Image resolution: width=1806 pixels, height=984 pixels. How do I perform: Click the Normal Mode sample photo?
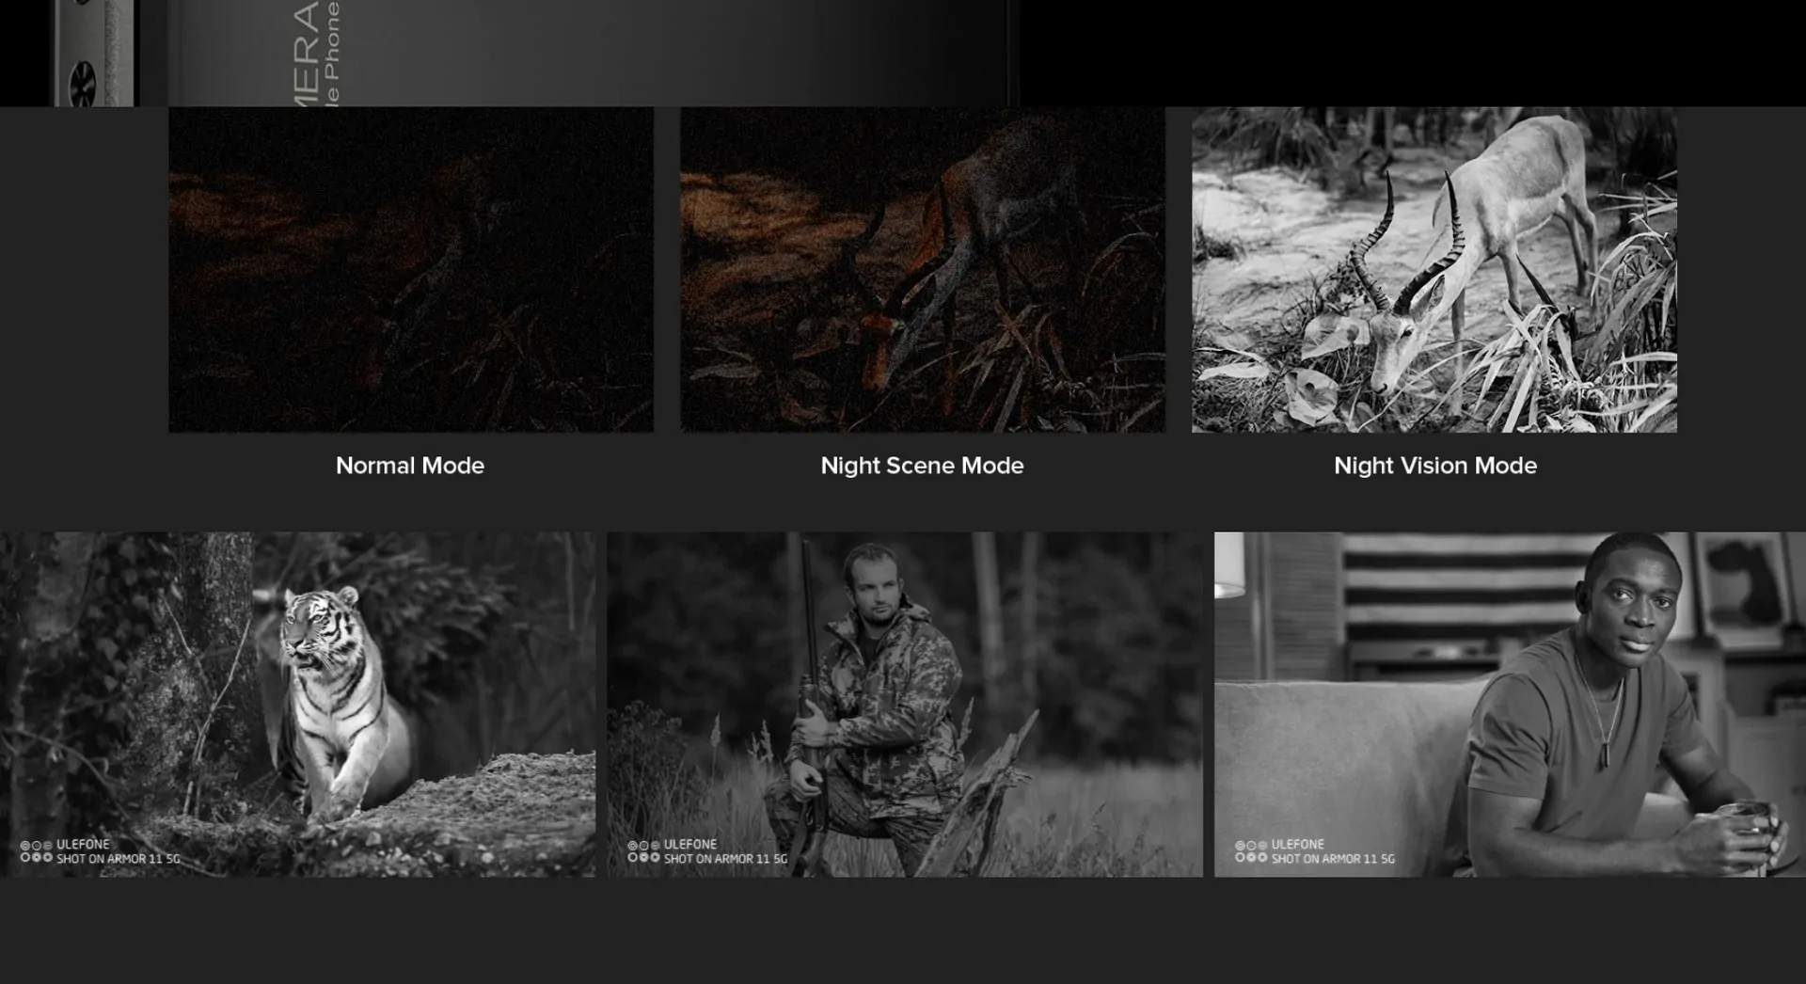[411, 269]
